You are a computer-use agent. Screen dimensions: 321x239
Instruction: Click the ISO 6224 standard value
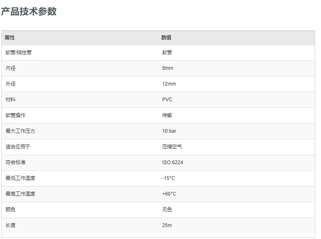[x=172, y=163]
